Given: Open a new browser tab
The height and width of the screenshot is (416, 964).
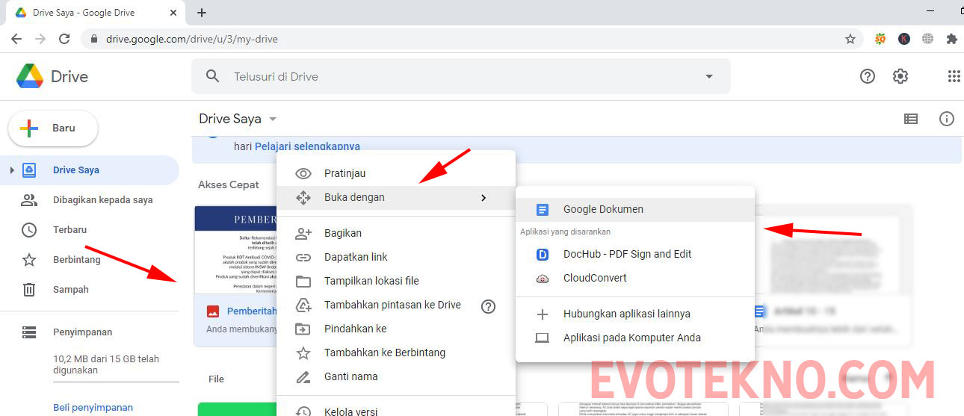Looking at the screenshot, I should (201, 13).
